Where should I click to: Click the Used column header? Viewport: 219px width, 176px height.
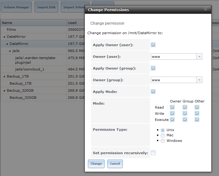coord(76,23)
